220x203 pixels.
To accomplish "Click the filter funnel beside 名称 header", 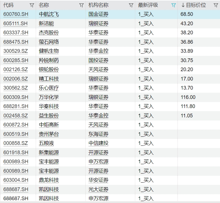I will click(81, 5).
